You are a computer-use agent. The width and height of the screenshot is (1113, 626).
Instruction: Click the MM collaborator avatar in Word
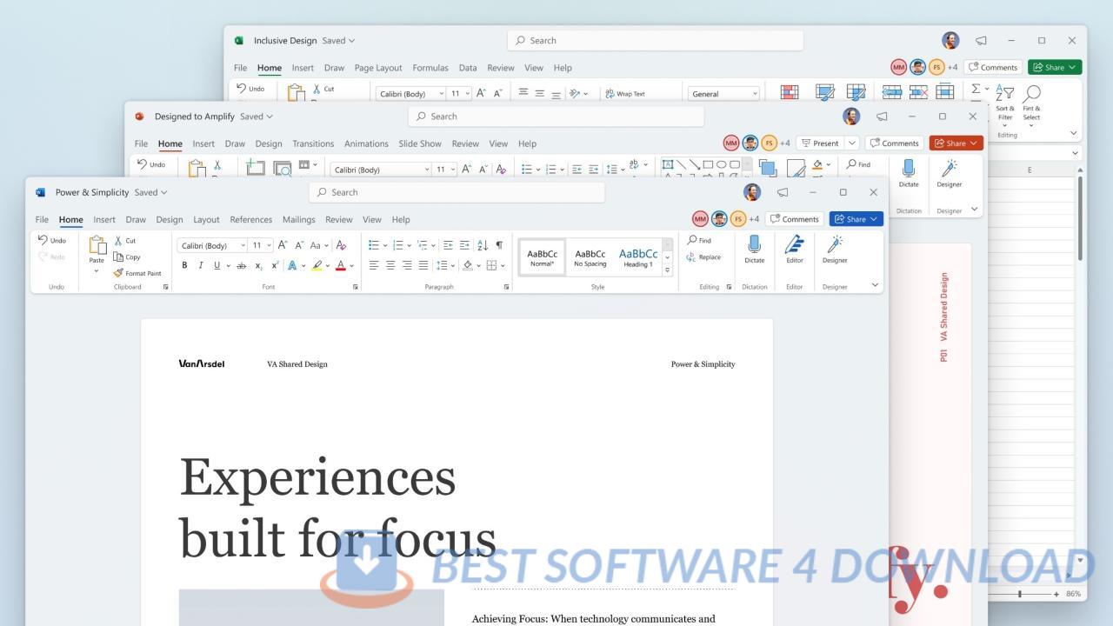[700, 219]
